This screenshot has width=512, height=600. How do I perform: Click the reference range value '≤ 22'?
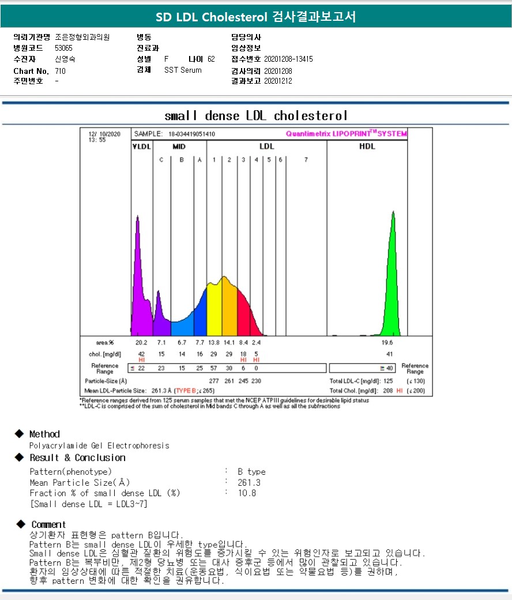[x=138, y=368]
